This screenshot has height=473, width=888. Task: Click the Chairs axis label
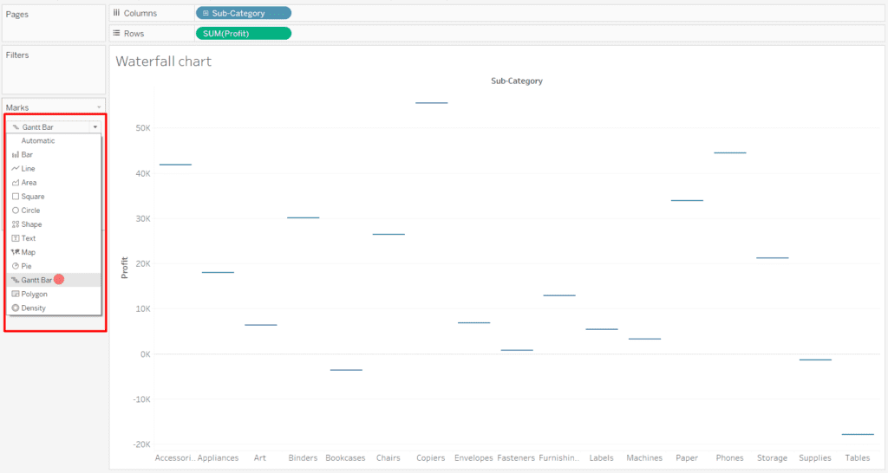(x=388, y=457)
